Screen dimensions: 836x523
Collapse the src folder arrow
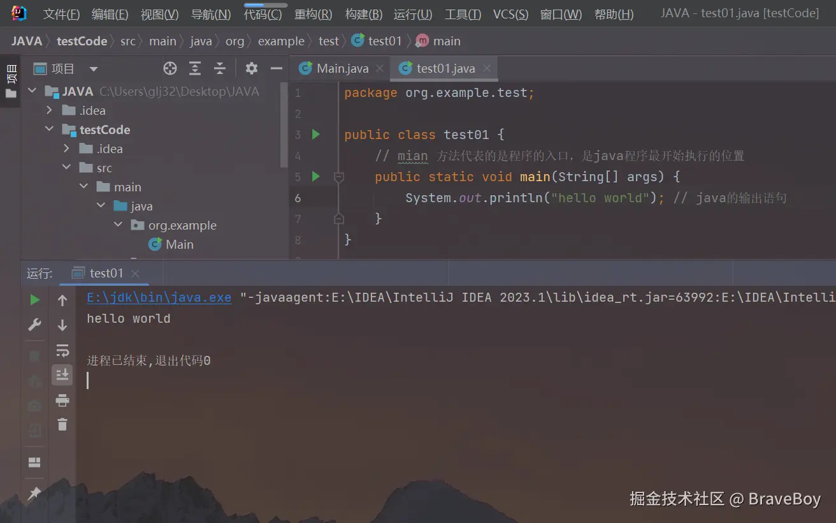pyautogui.click(x=67, y=168)
